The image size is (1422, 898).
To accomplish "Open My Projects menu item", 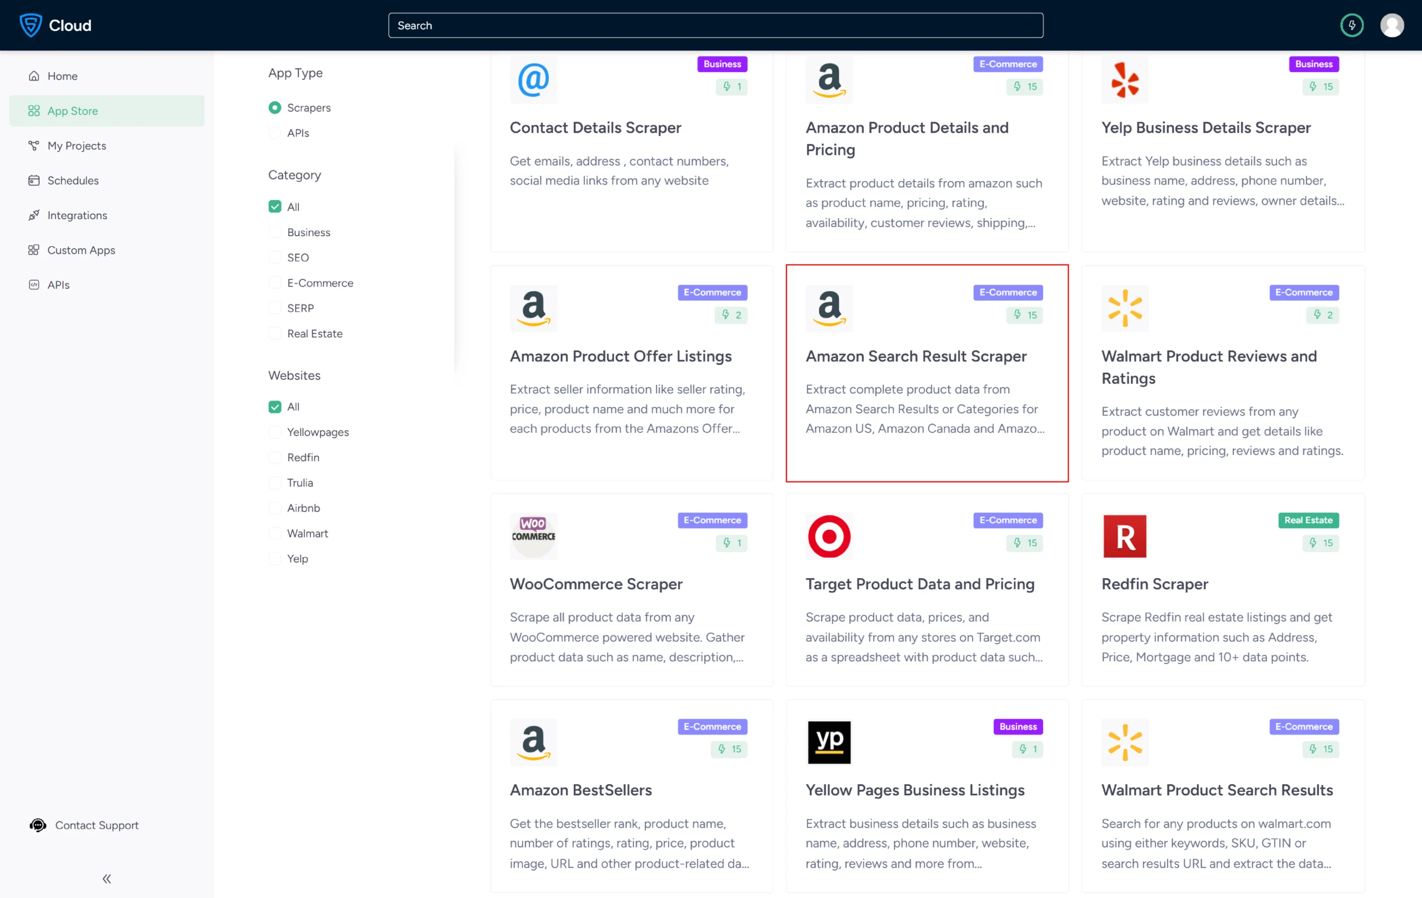I will [x=107, y=146].
